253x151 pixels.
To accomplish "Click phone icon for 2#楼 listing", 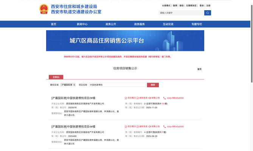I will tap(164, 98).
